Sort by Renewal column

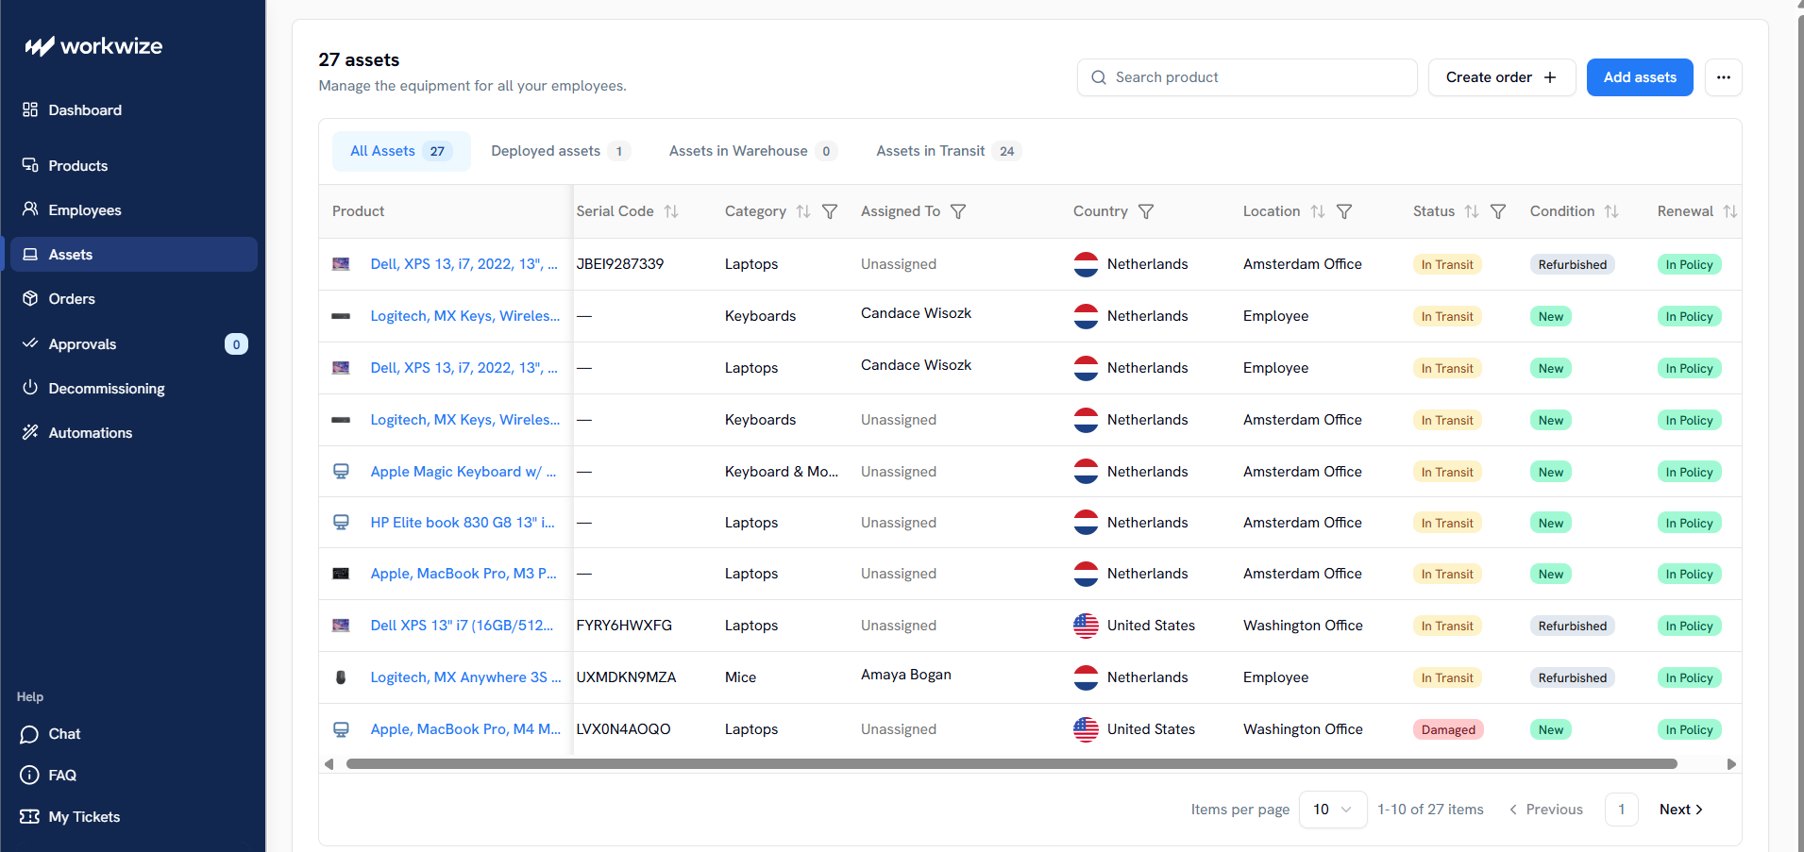[x=1729, y=211]
